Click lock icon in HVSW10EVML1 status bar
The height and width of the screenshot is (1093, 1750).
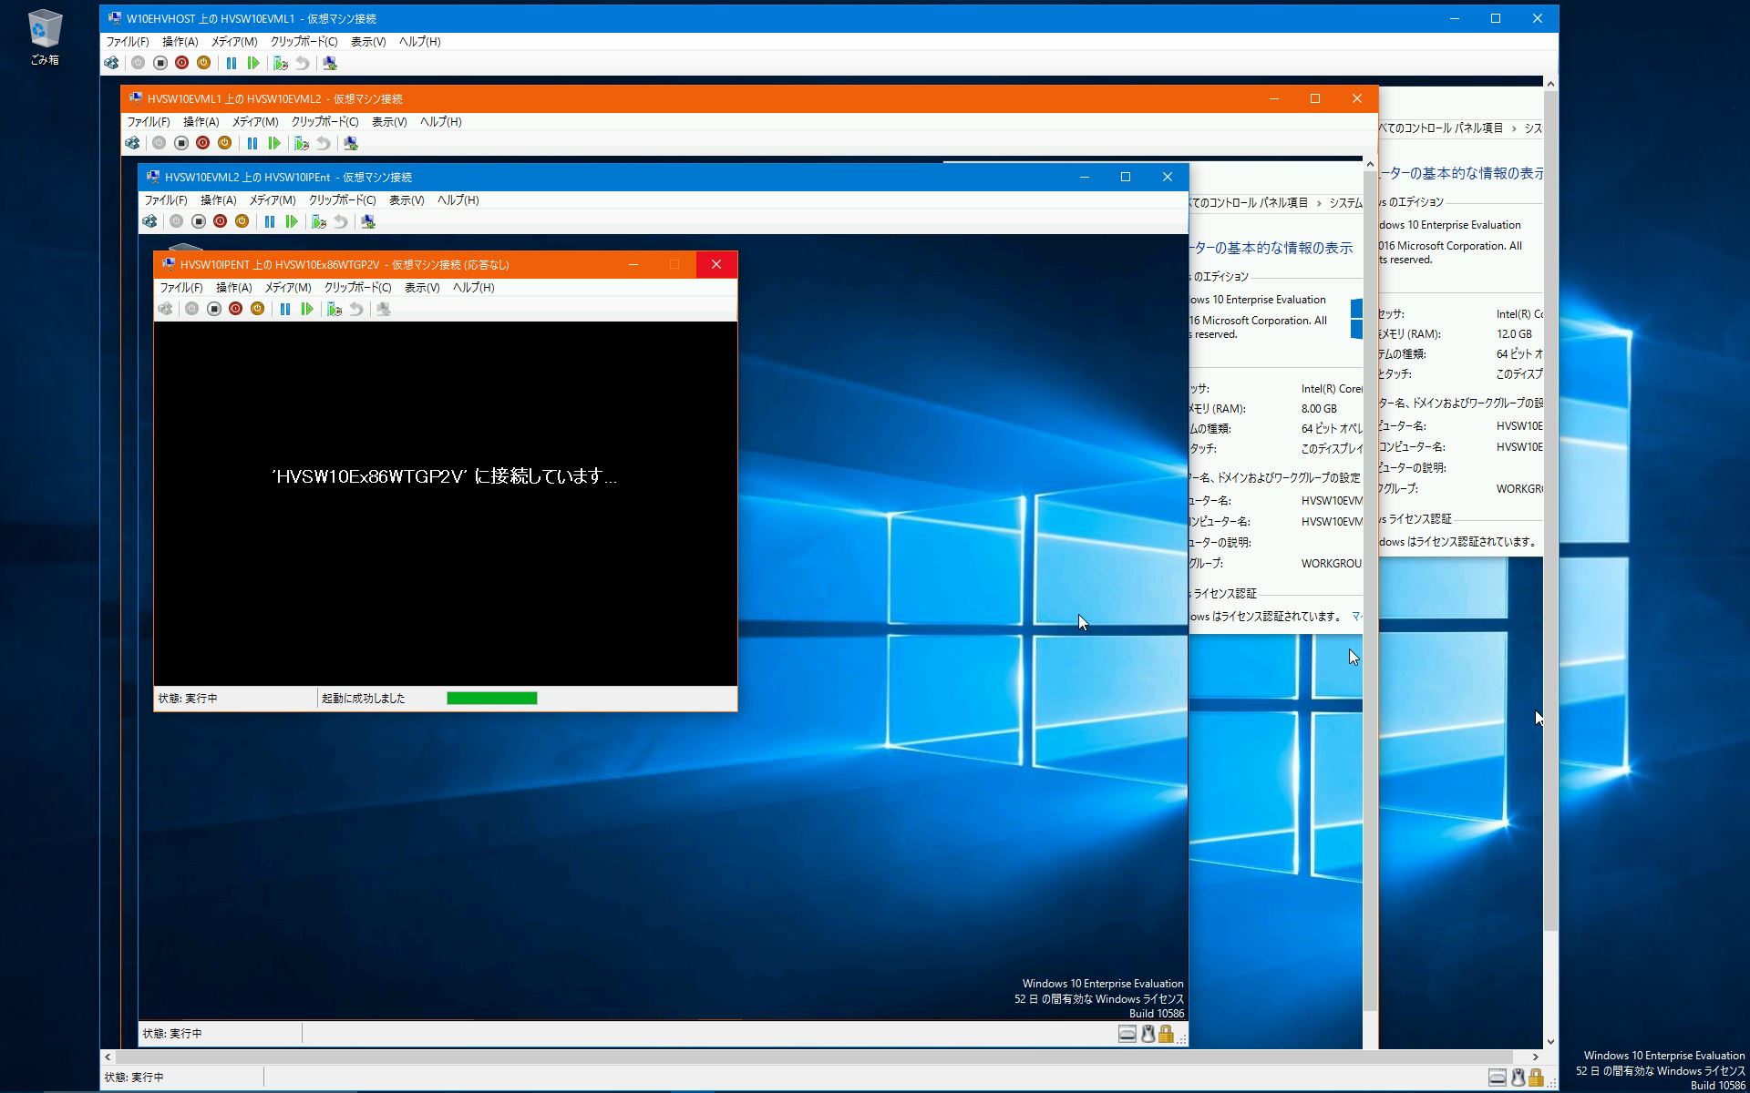click(x=1536, y=1078)
